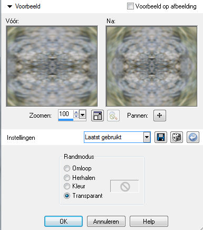
Task: Click the Help button
Action: [149, 222]
